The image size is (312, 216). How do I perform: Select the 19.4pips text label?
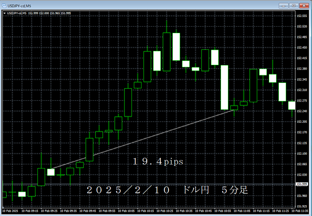click(x=158, y=162)
